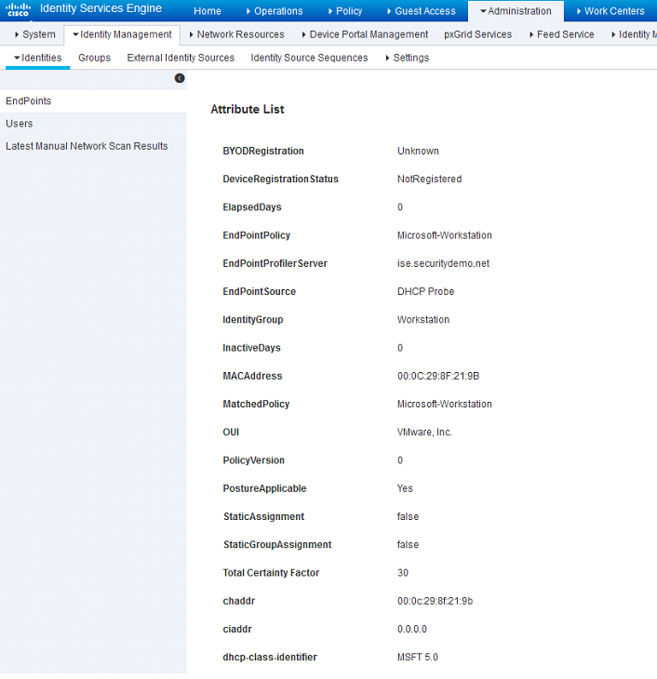Click the ciaddr value 0.0.0.0
The image size is (657, 679).
(x=412, y=630)
